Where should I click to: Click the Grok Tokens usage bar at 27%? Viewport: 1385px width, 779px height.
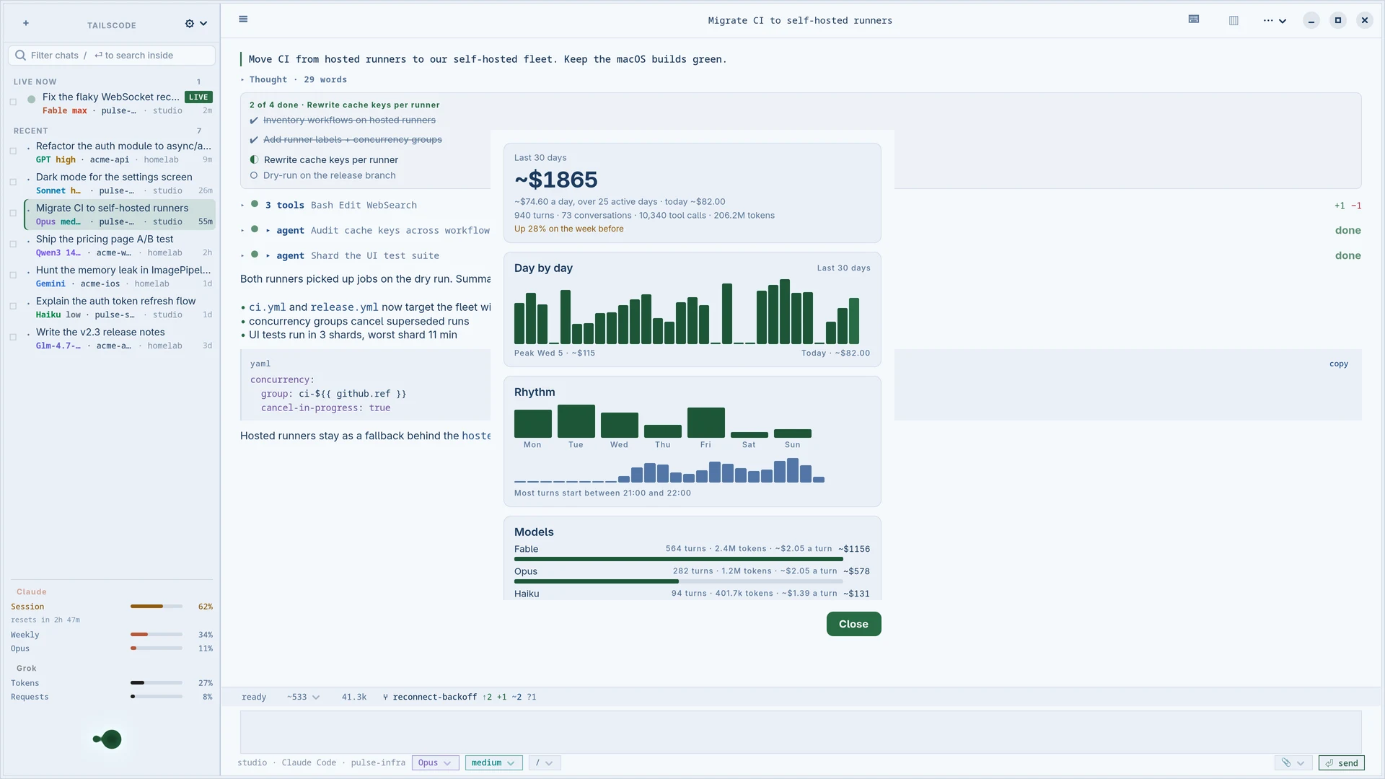pos(156,682)
